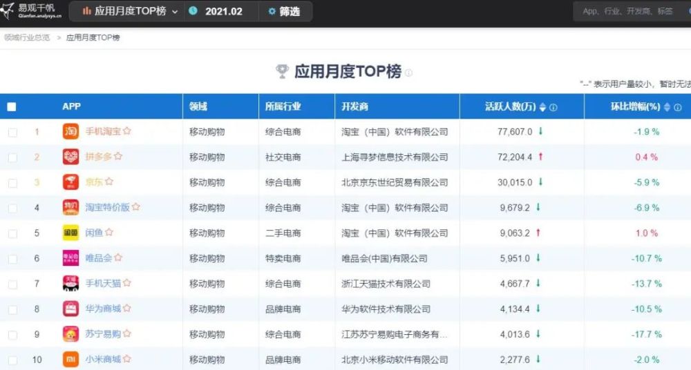Check the box for 苏宁易购 row
Viewport: 691px width, 370px height.
pos(12,335)
